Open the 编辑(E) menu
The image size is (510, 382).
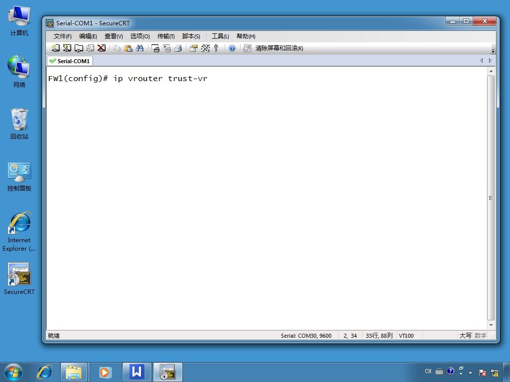[88, 36]
